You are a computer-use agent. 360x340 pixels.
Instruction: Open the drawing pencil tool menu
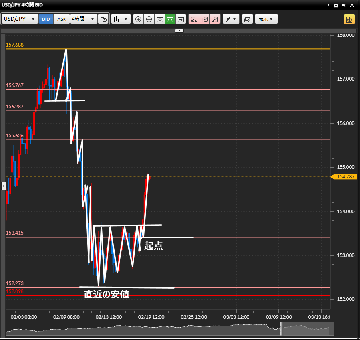(x=231, y=19)
